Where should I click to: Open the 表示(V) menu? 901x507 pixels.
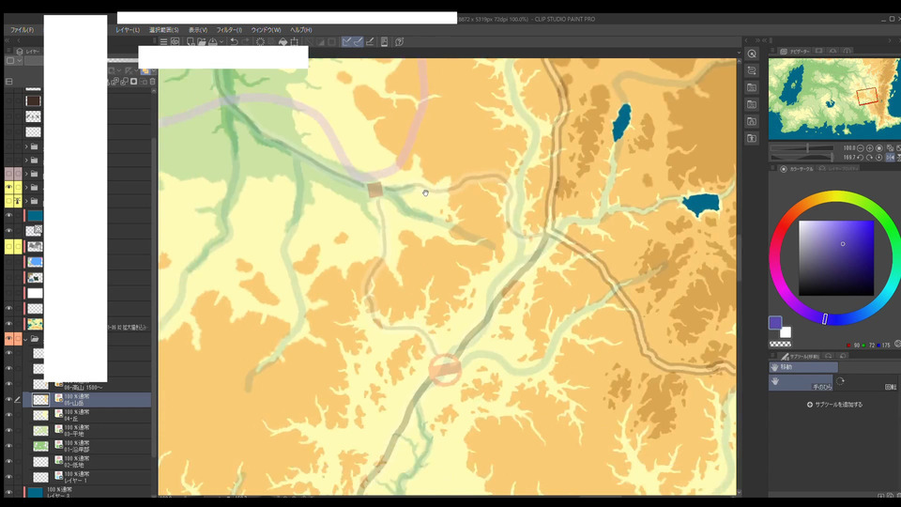point(198,30)
